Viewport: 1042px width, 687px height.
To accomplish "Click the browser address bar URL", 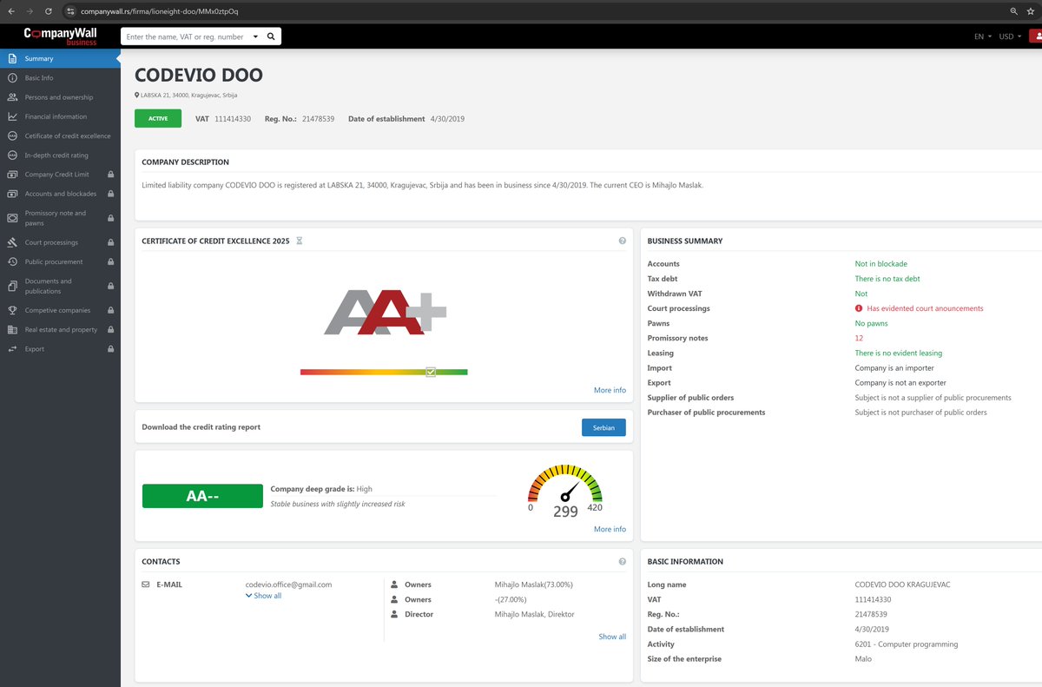I will click(159, 11).
